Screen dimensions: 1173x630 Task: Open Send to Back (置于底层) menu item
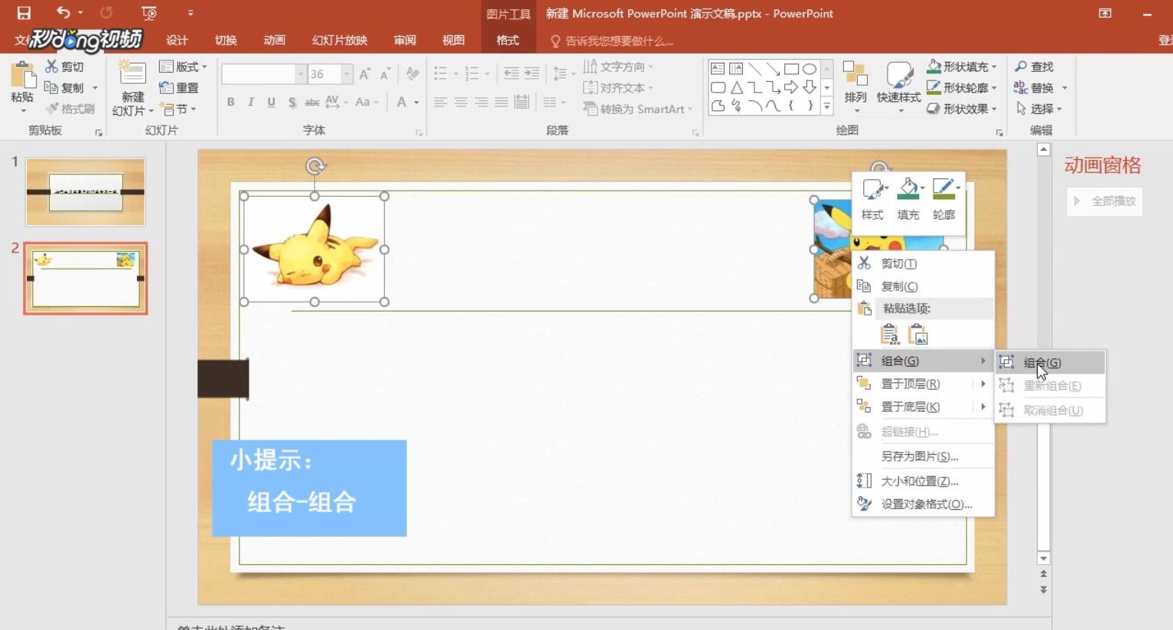click(923, 406)
